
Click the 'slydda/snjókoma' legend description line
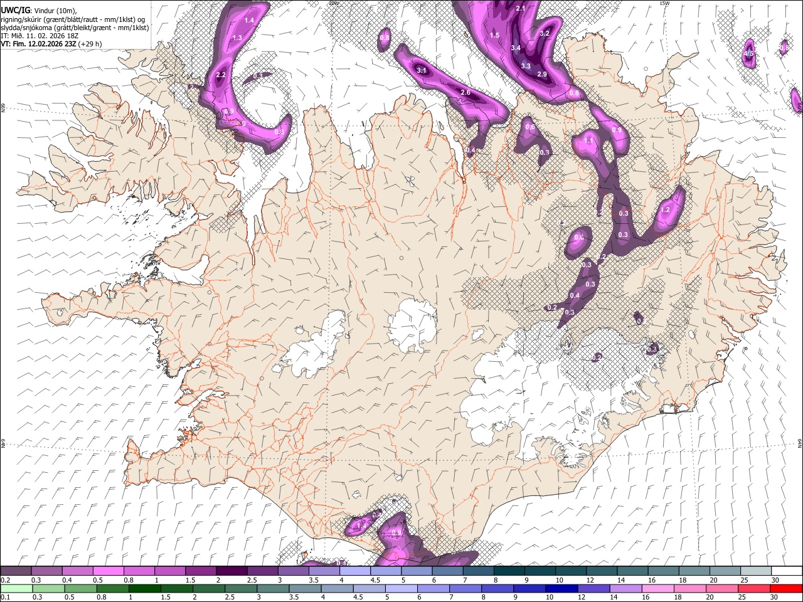pyautogui.click(x=75, y=28)
